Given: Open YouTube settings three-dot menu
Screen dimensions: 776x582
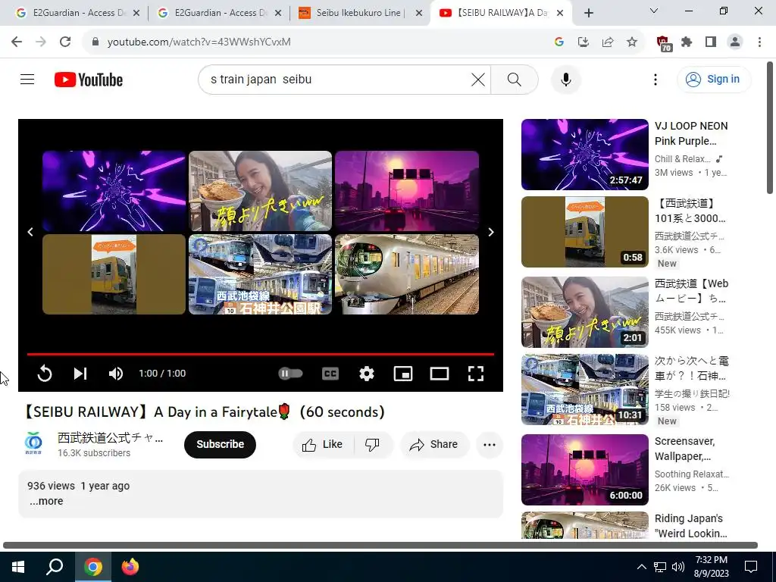Looking at the screenshot, I should (656, 79).
